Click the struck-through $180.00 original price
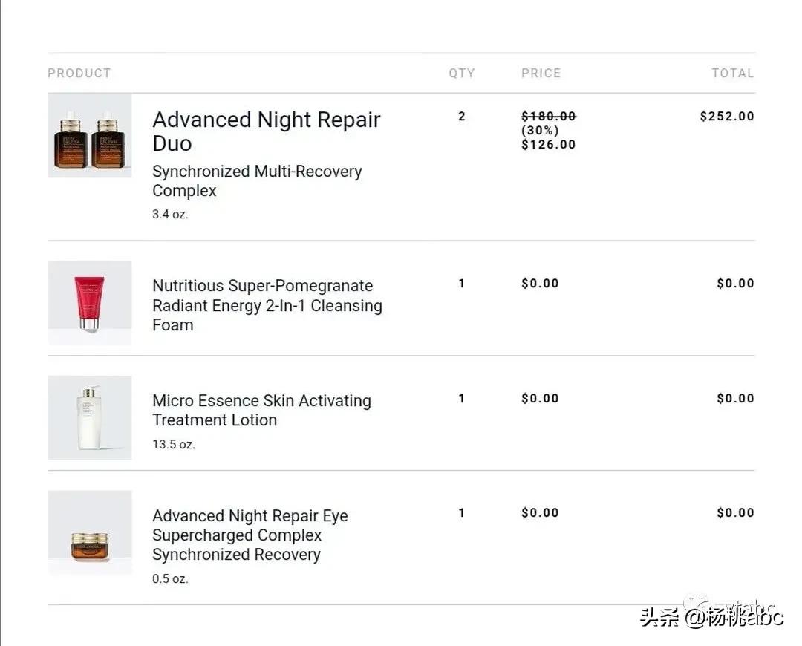 coord(549,116)
